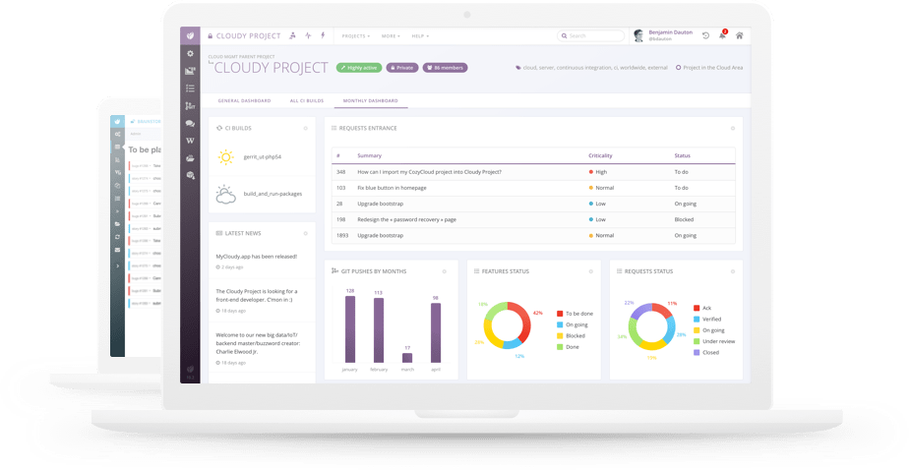Click the Tuleap logo in the sidebar

click(x=190, y=36)
